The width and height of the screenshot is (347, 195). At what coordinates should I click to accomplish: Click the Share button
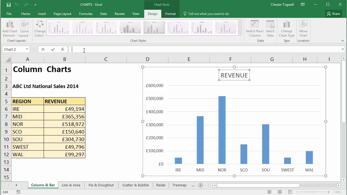coord(333,14)
